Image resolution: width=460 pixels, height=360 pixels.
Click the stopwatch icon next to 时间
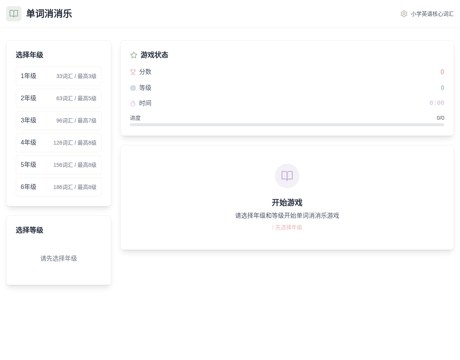133,103
